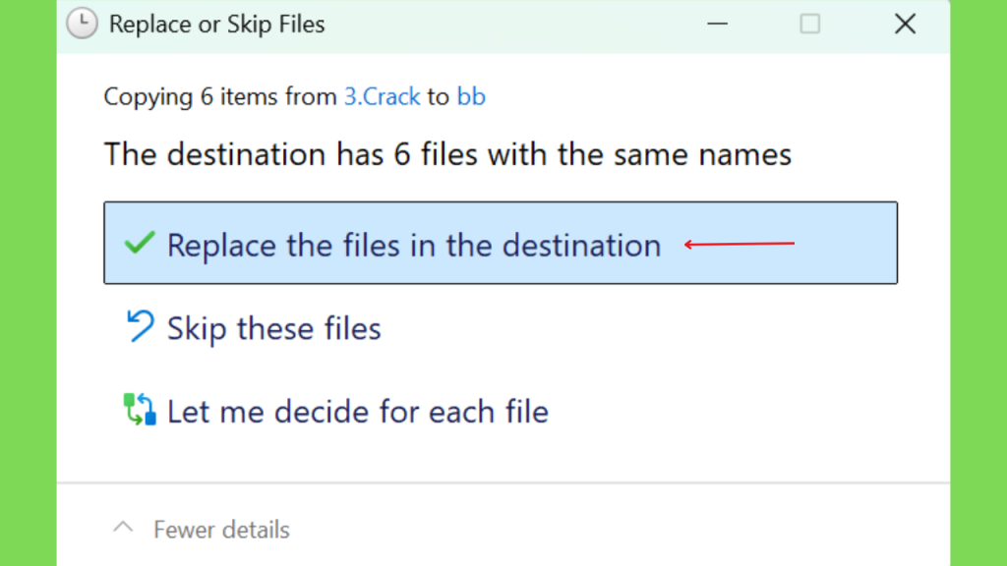Open the 3.Crack source folder link

pos(383,97)
